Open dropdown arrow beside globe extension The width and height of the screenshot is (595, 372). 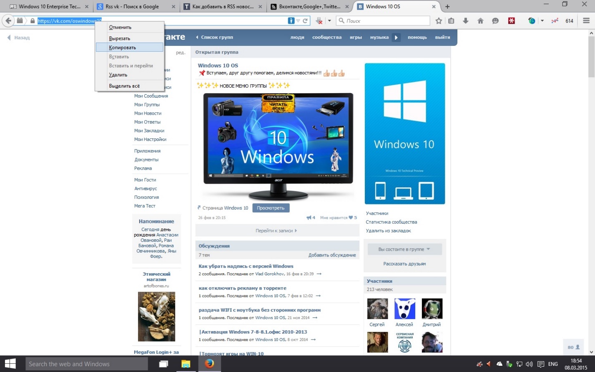(542, 21)
